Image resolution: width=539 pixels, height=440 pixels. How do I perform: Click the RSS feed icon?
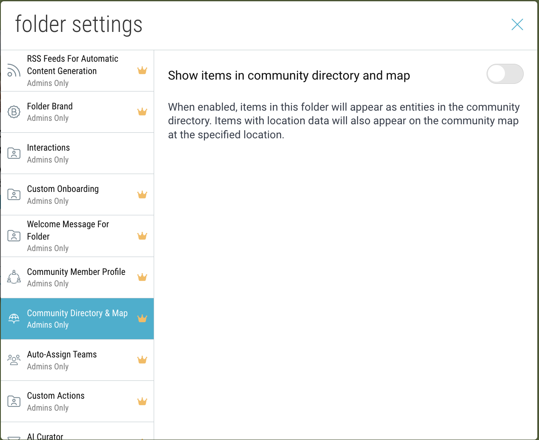pos(14,71)
